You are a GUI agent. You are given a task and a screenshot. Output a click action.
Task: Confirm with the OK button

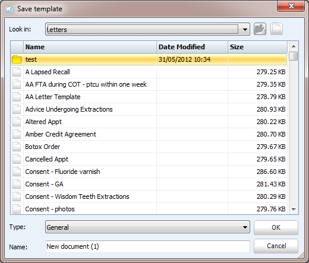pos(276,227)
